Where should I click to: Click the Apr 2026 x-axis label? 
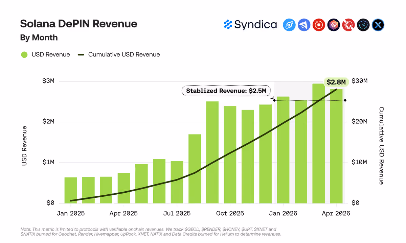tap(336, 213)
